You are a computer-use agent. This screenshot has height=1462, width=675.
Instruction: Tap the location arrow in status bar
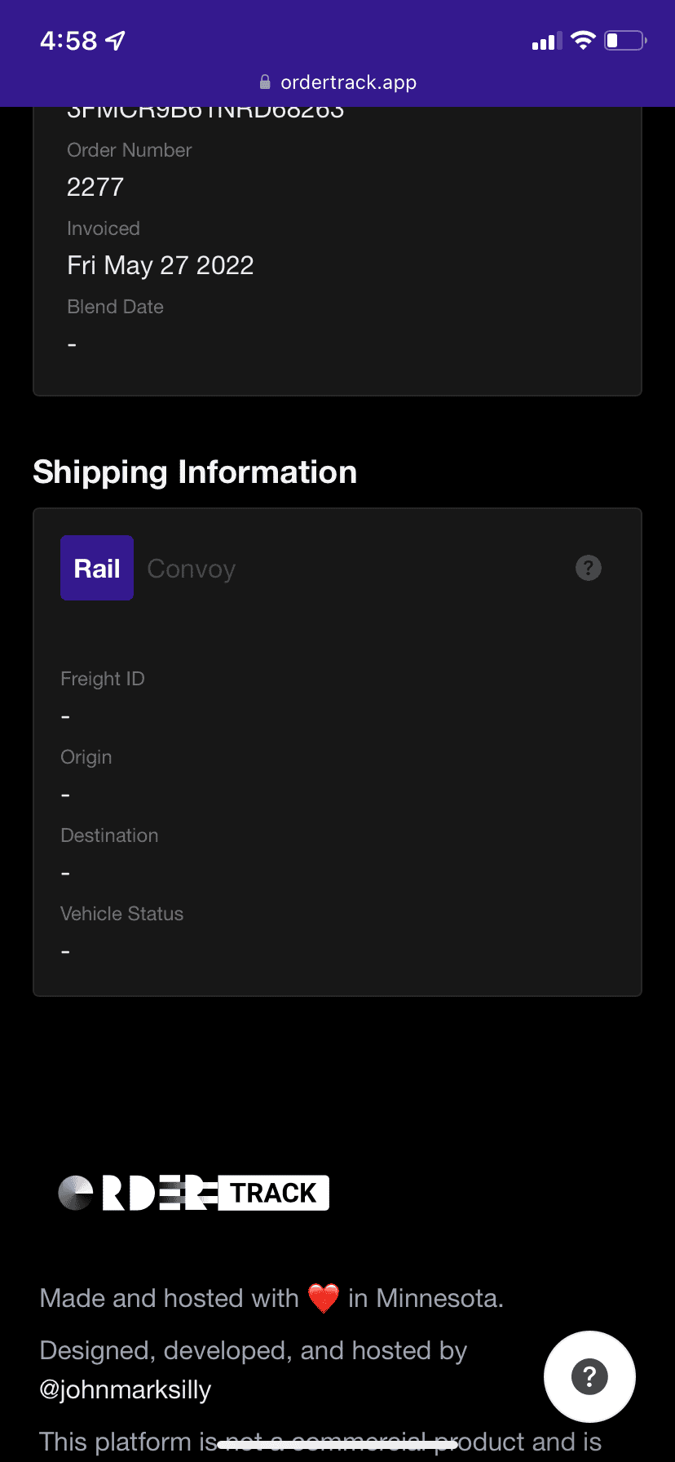(x=117, y=40)
